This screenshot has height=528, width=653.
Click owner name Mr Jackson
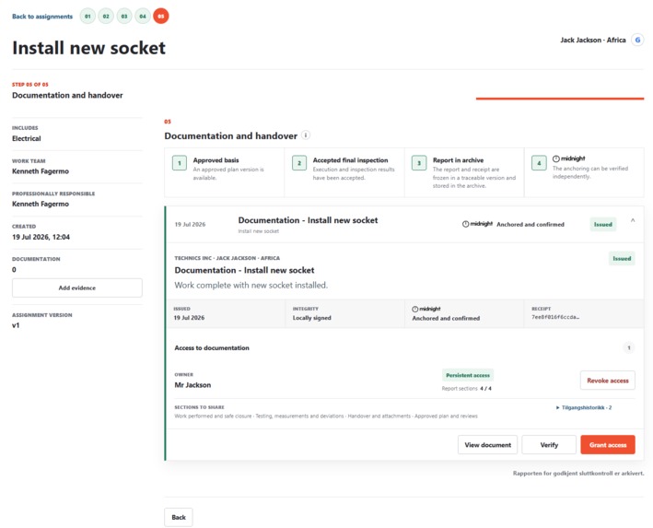[x=192, y=385]
